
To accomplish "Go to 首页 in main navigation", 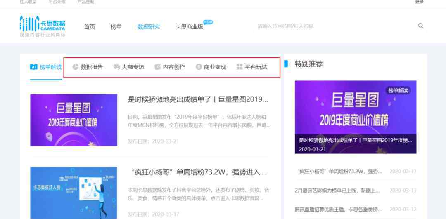I will click(x=89, y=27).
